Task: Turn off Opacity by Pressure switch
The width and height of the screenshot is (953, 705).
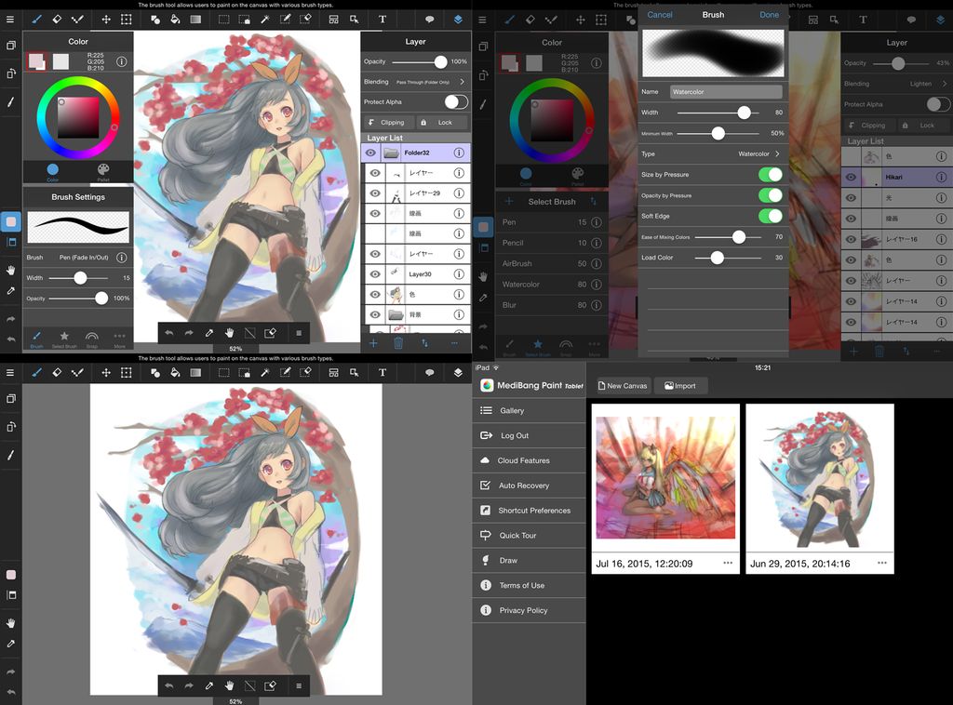Action: pos(771,195)
